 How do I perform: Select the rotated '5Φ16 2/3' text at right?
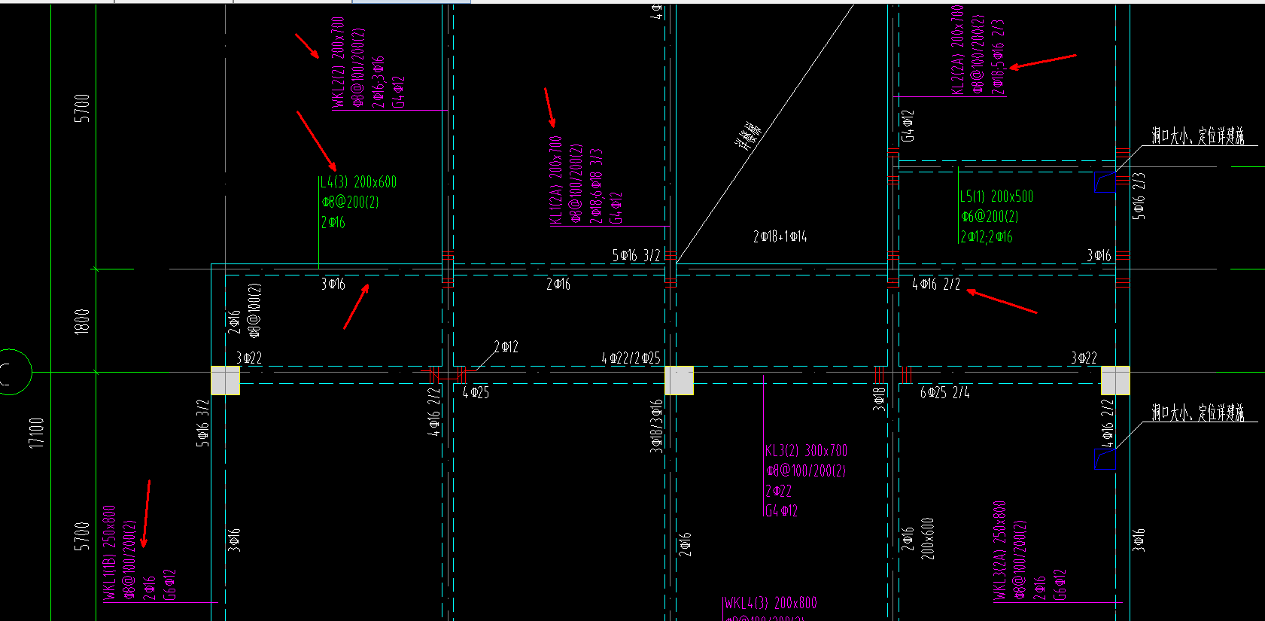[1139, 196]
